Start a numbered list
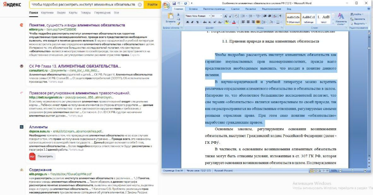This screenshot has width=373, height=195. (x=251, y=16)
